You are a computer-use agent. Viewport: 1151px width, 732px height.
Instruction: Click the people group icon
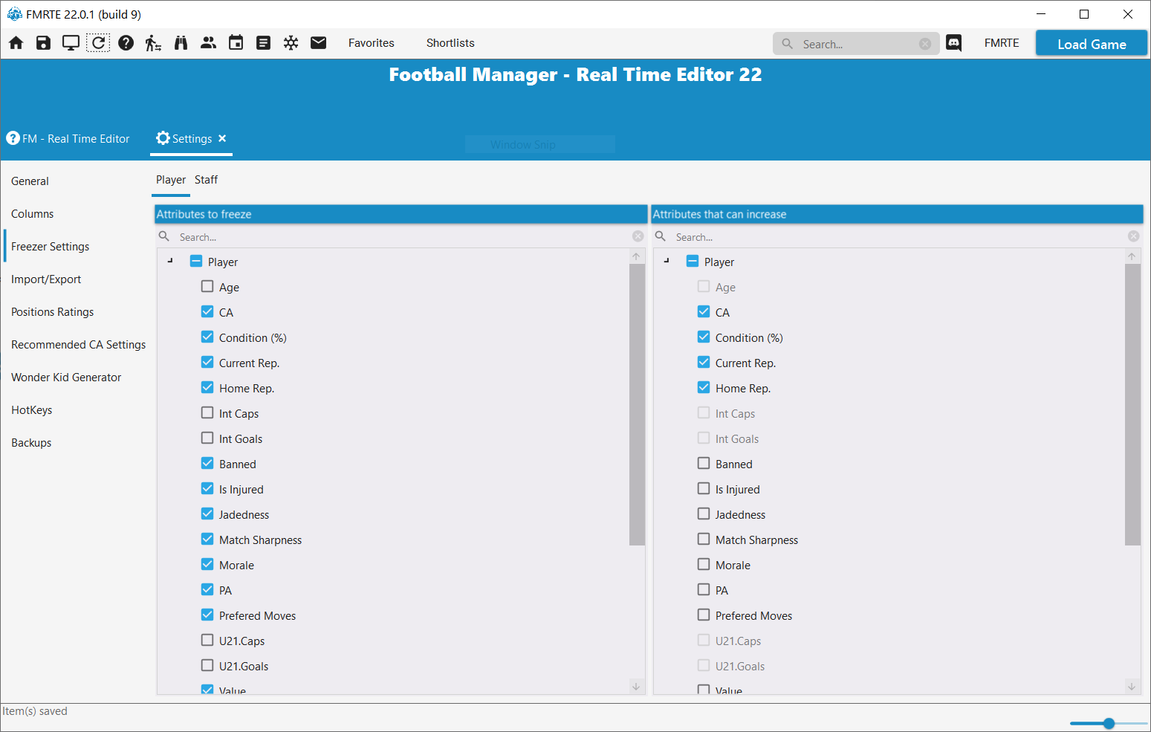click(208, 43)
